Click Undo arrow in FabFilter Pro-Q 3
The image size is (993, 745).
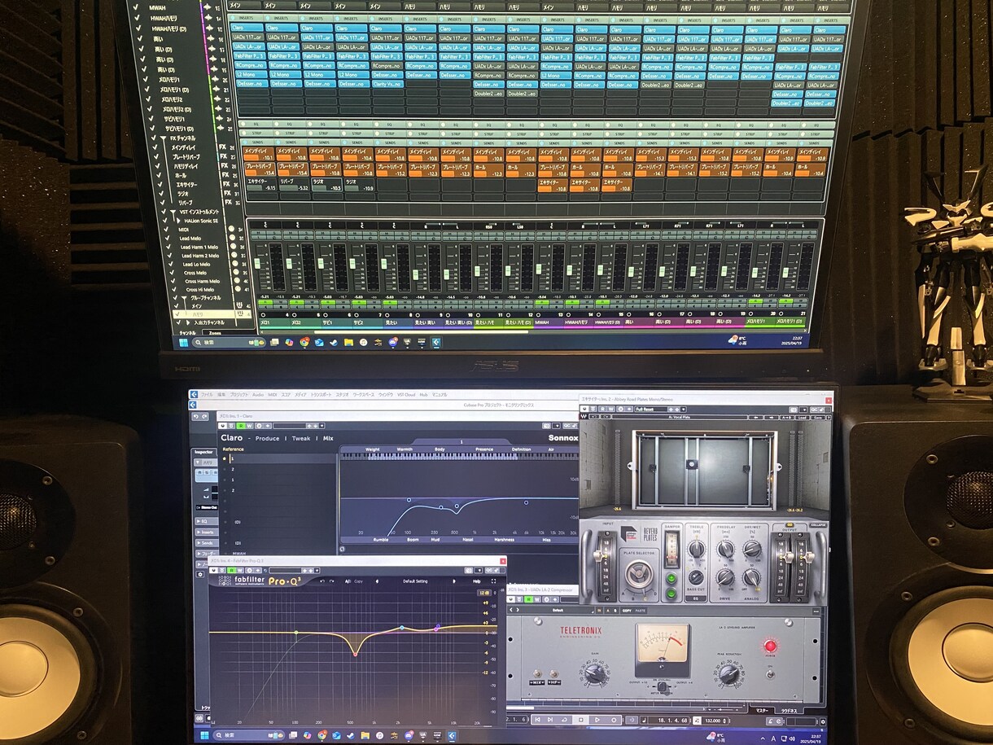pos(322,581)
